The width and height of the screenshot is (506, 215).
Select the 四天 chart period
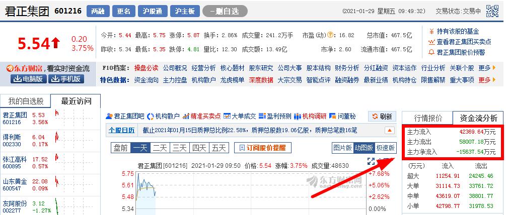(x=199, y=148)
